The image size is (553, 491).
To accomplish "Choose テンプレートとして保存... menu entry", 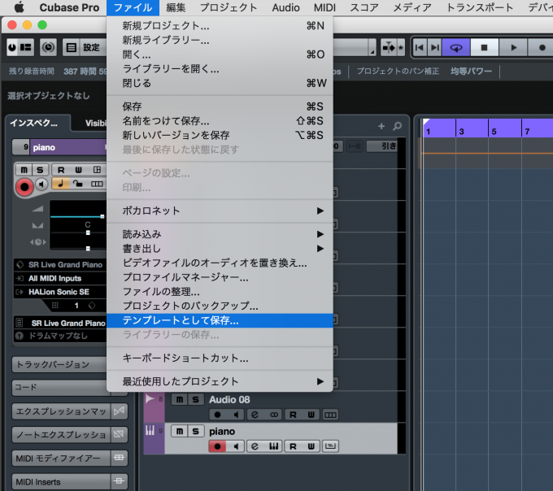I will [220, 320].
